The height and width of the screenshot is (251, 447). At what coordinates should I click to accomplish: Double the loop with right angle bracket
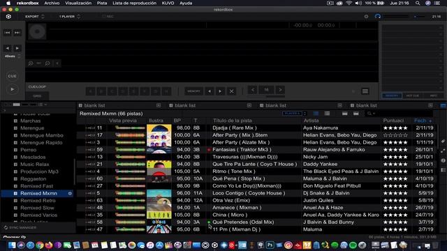click(x=280, y=90)
